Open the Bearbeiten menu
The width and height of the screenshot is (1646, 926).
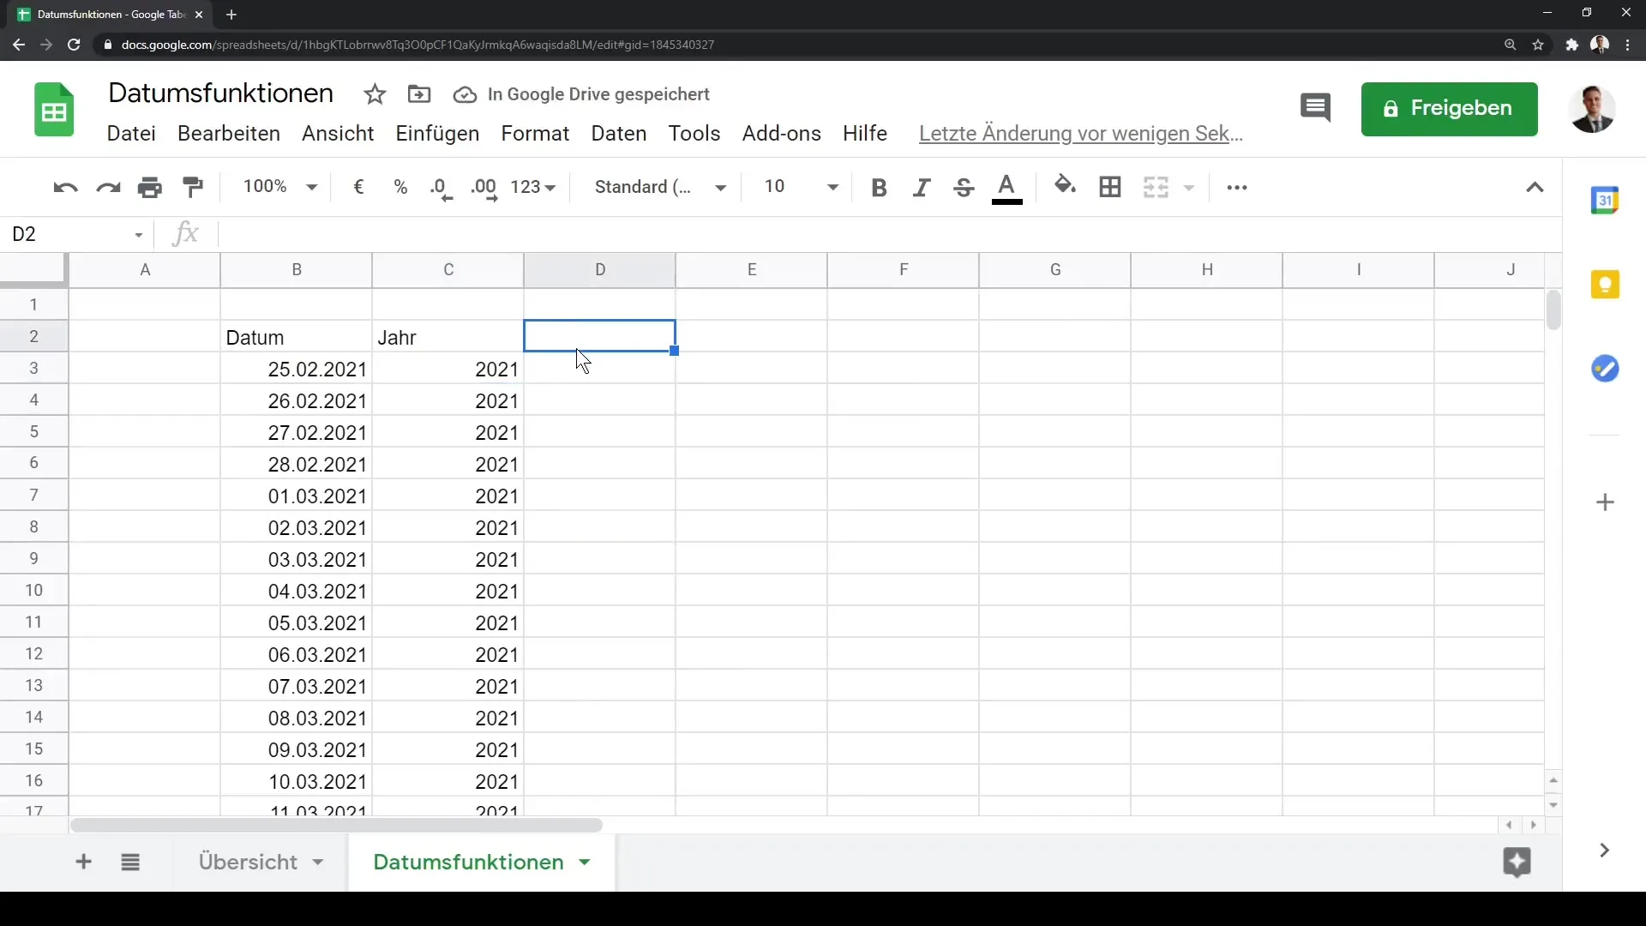229,134
